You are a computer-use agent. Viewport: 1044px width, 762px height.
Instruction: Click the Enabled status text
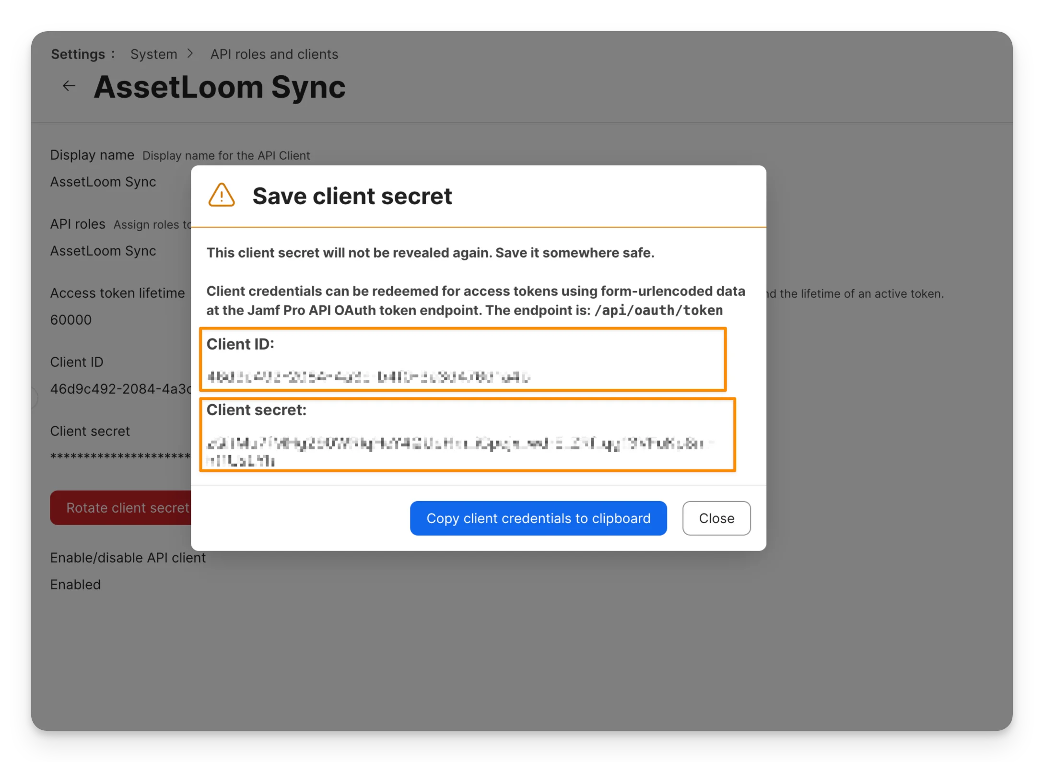coord(75,585)
